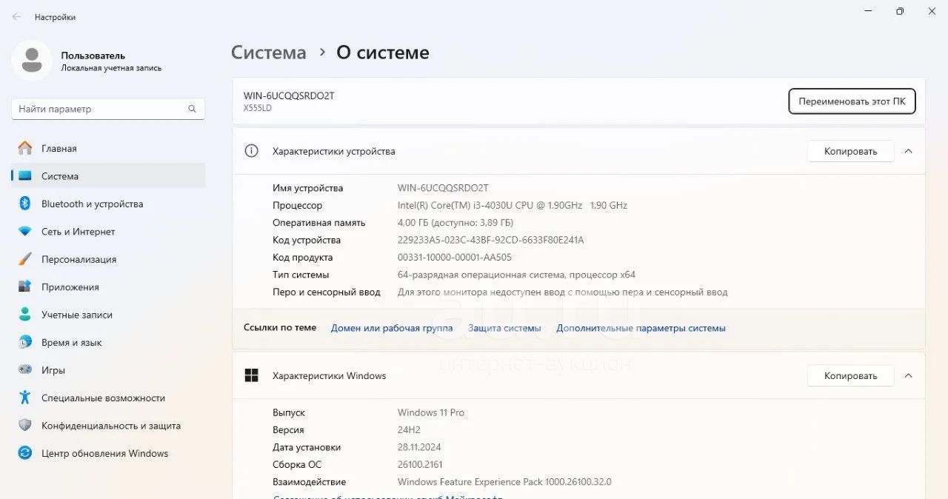
Task: Click the Приложения apps icon
Action: [25, 287]
